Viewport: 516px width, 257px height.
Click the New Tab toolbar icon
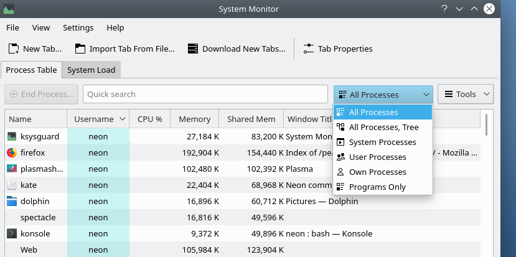coord(13,49)
